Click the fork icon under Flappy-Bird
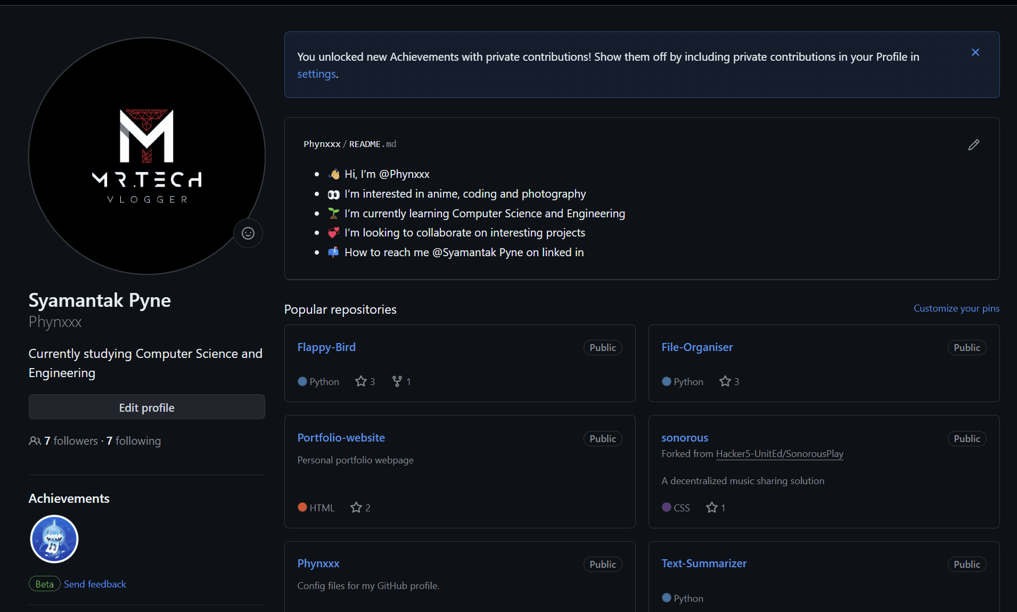 click(396, 381)
